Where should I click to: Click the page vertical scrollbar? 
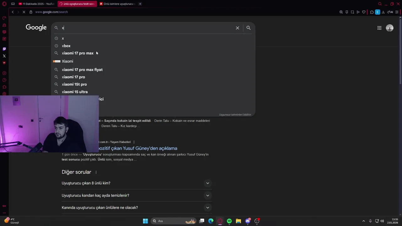coord(400,52)
